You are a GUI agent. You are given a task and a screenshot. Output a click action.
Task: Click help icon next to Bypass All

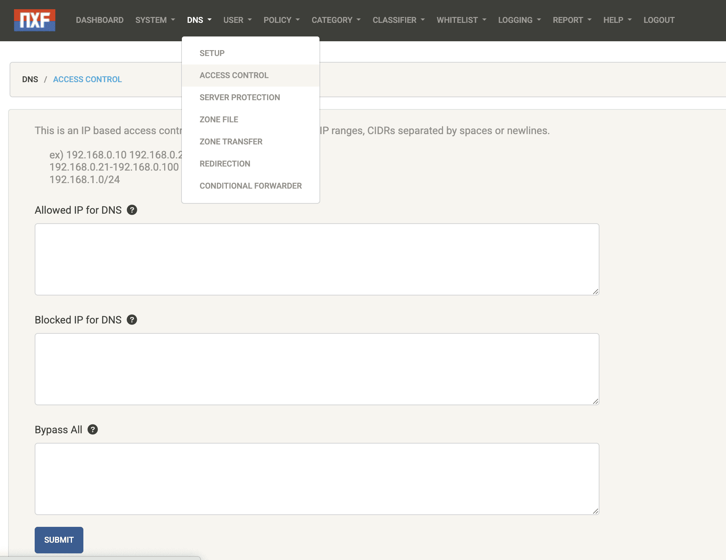[93, 430]
